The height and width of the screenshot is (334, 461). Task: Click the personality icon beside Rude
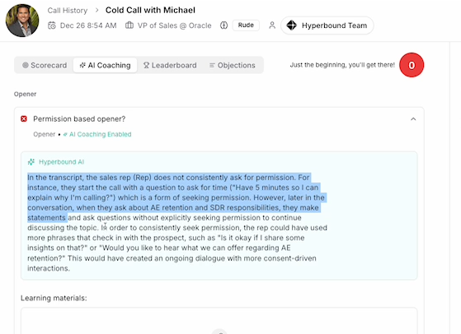(x=224, y=26)
